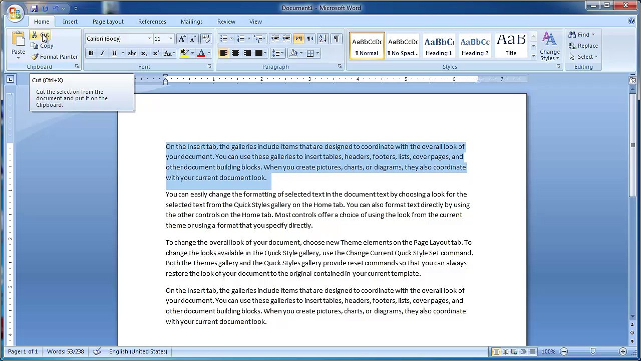
Task: Open the underline style dropdown arrow
Action: click(123, 53)
